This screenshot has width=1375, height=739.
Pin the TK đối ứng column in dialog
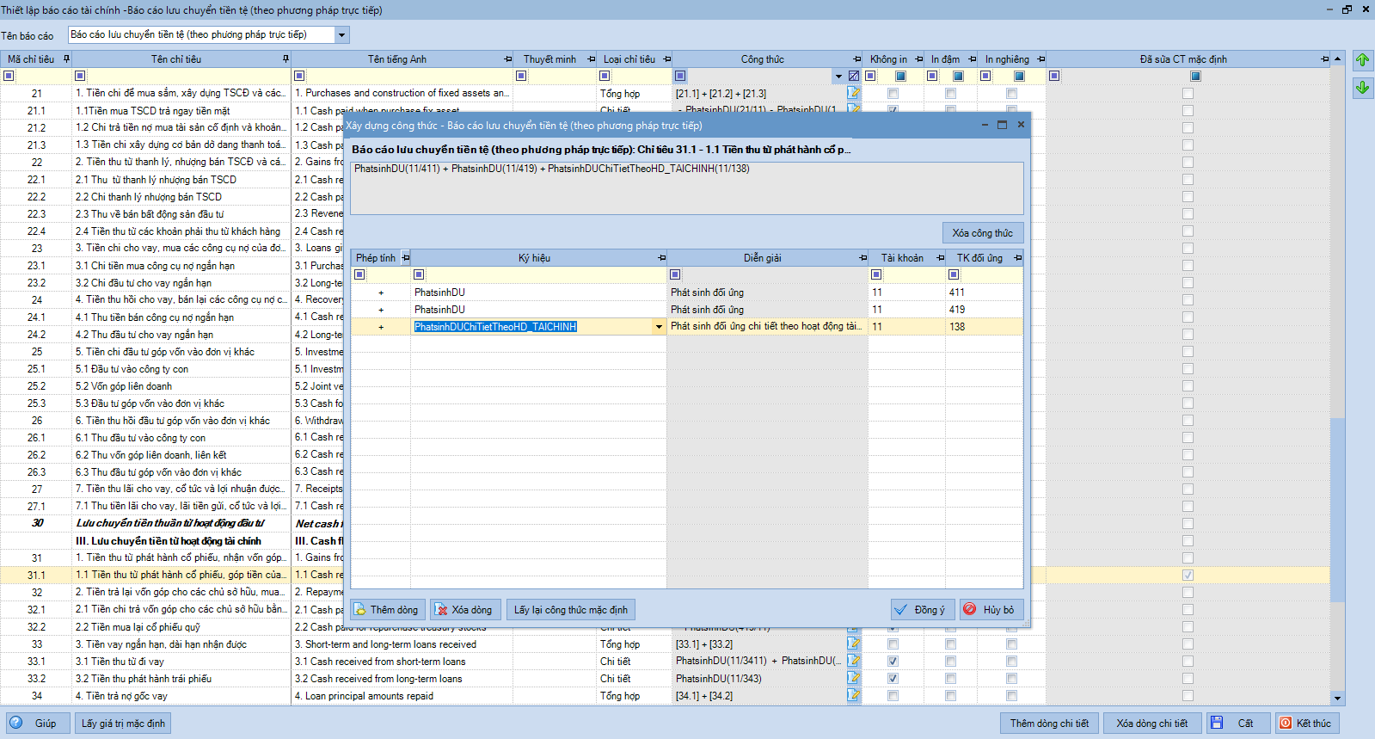point(1017,258)
